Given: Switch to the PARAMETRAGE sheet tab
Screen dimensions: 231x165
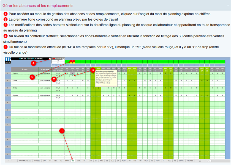Looking at the screenshot, I should (25, 161).
